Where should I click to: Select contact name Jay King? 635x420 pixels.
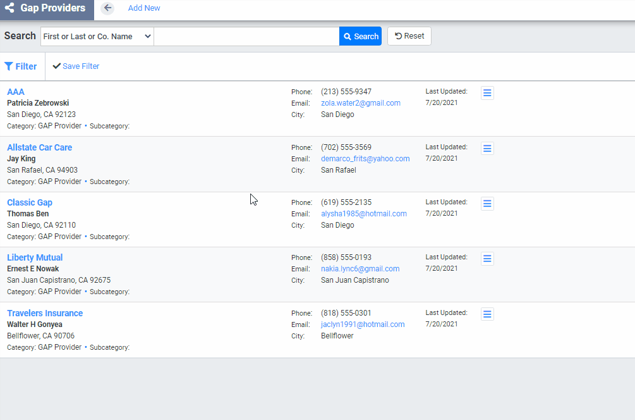pyautogui.click(x=21, y=159)
